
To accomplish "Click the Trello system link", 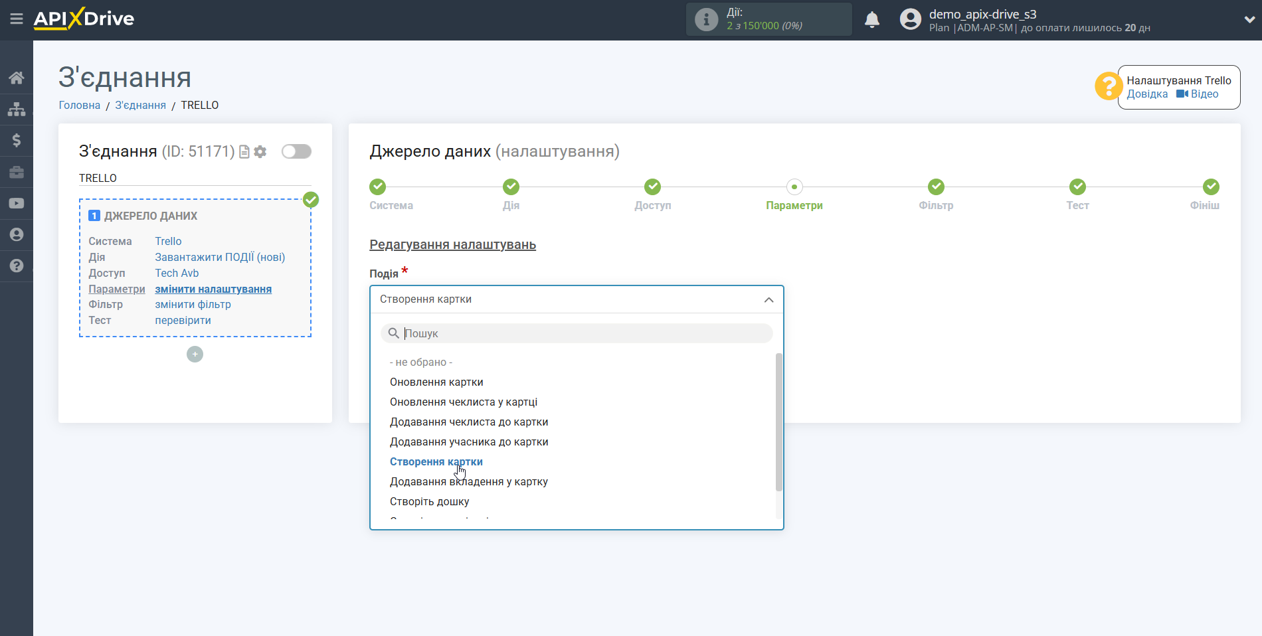I will pos(168,241).
